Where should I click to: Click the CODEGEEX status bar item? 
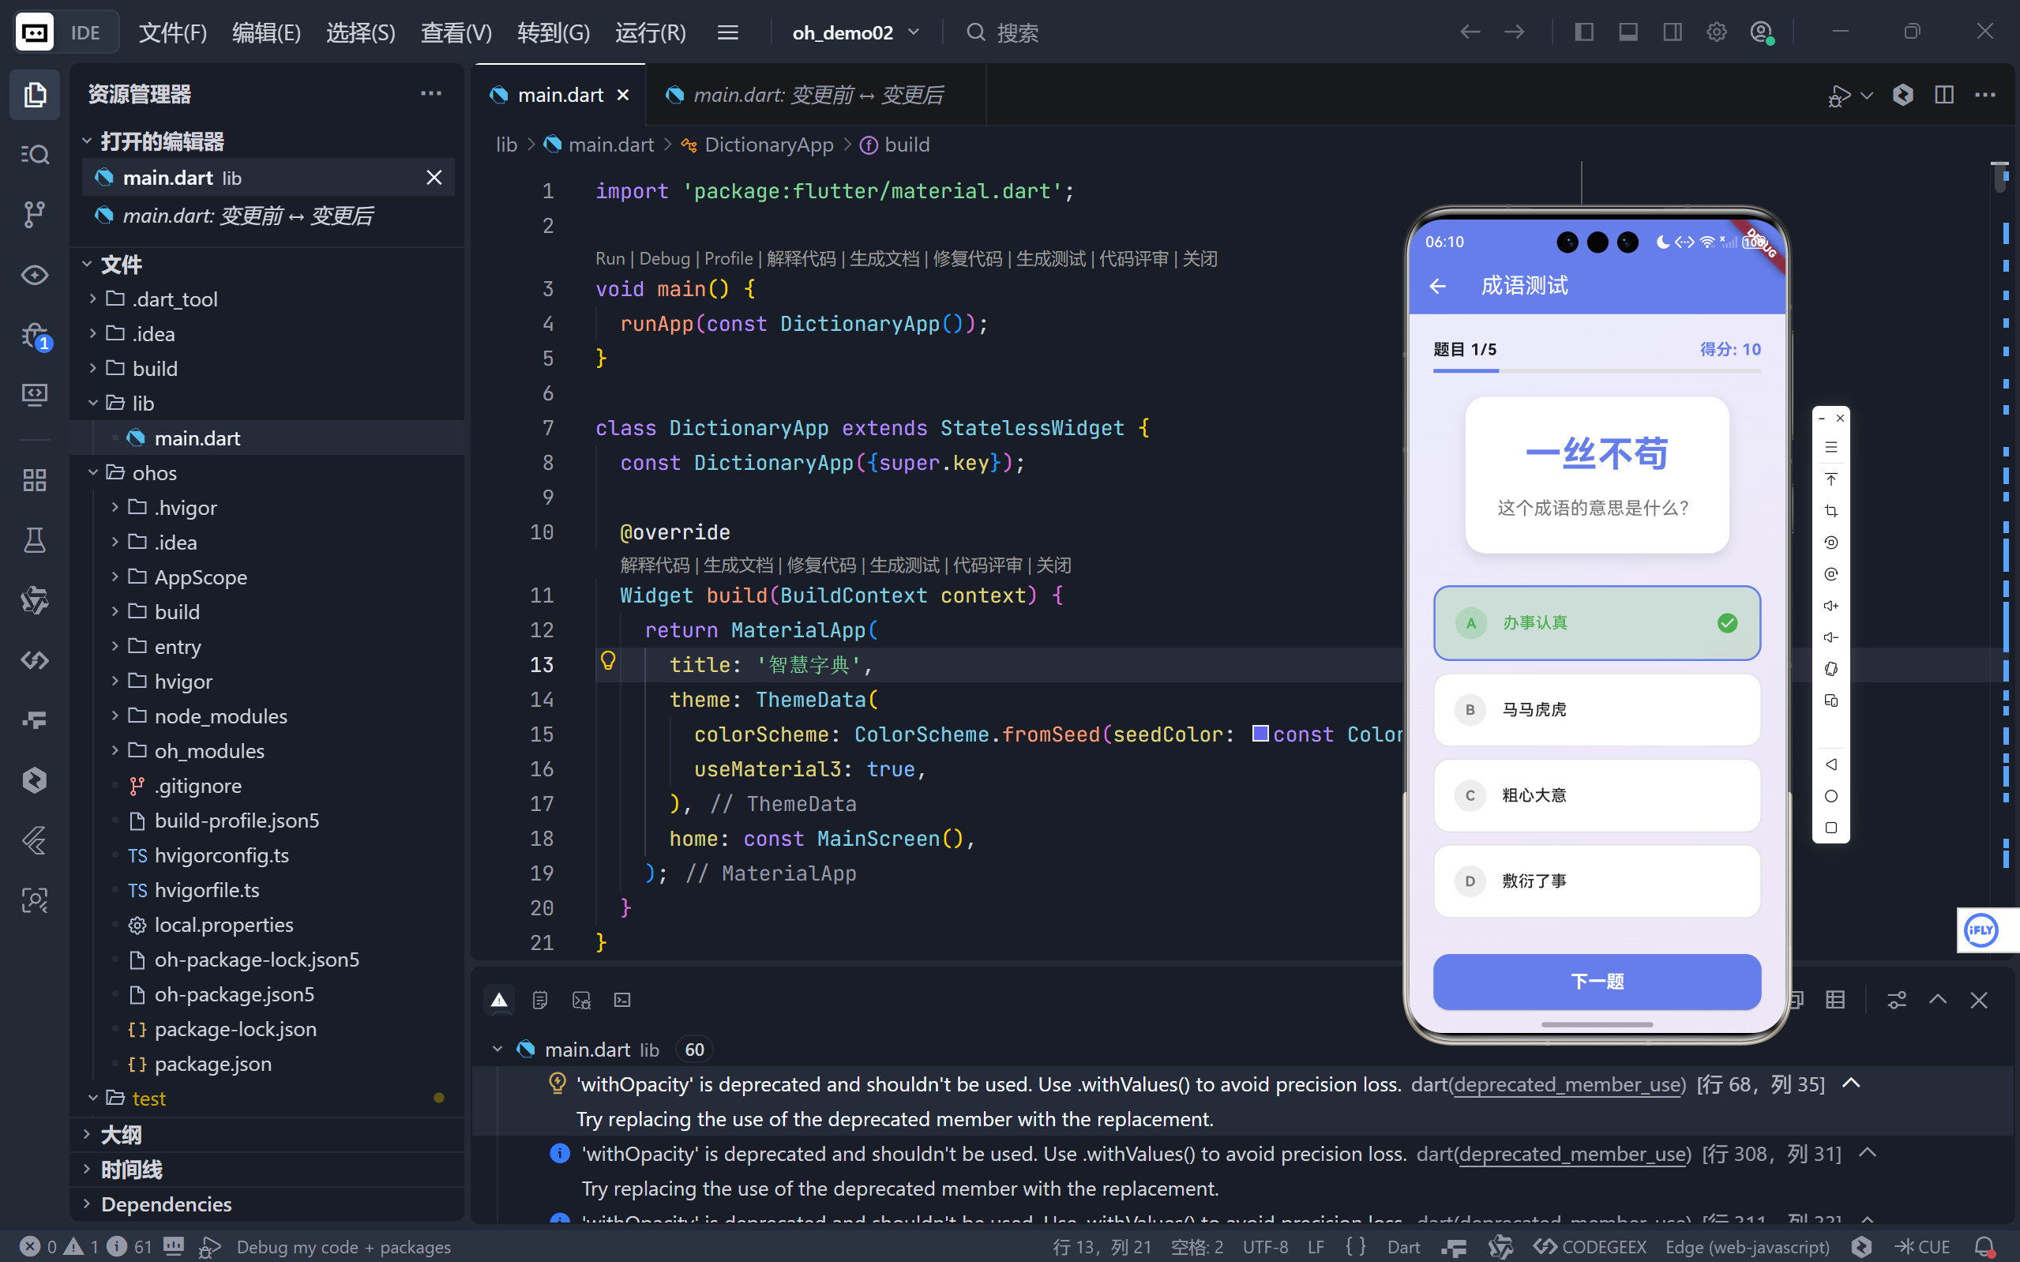[1590, 1246]
